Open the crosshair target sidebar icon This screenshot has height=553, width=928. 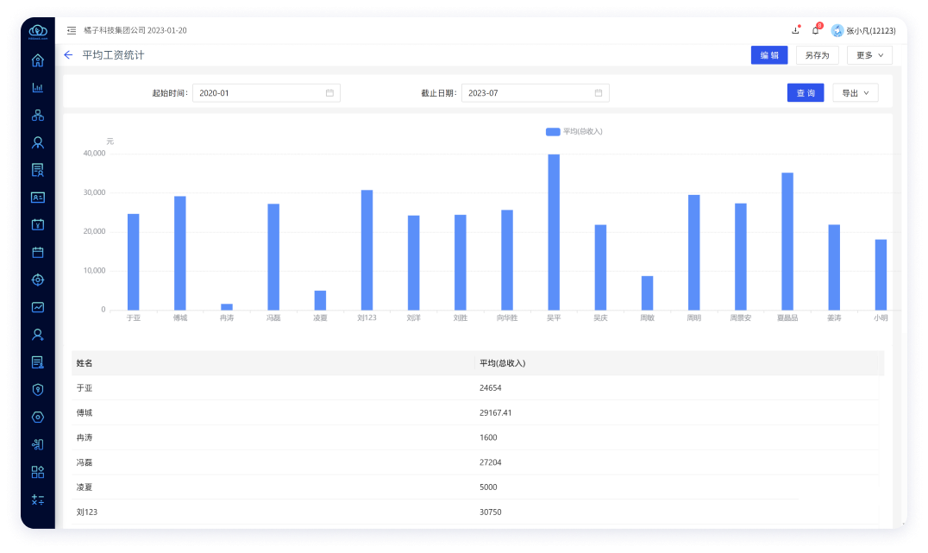(38, 280)
